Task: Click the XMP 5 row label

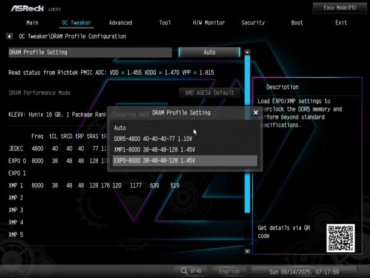Action: (x=16, y=234)
